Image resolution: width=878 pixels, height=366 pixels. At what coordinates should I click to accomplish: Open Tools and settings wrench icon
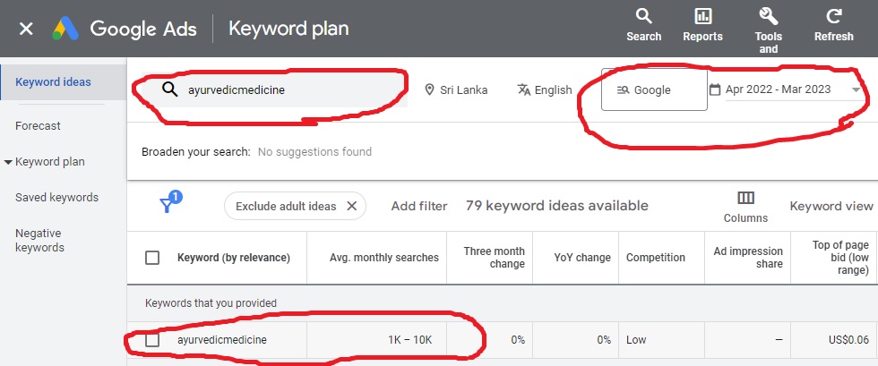[769, 16]
